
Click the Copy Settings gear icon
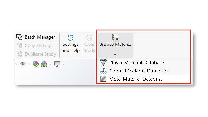click(19, 45)
